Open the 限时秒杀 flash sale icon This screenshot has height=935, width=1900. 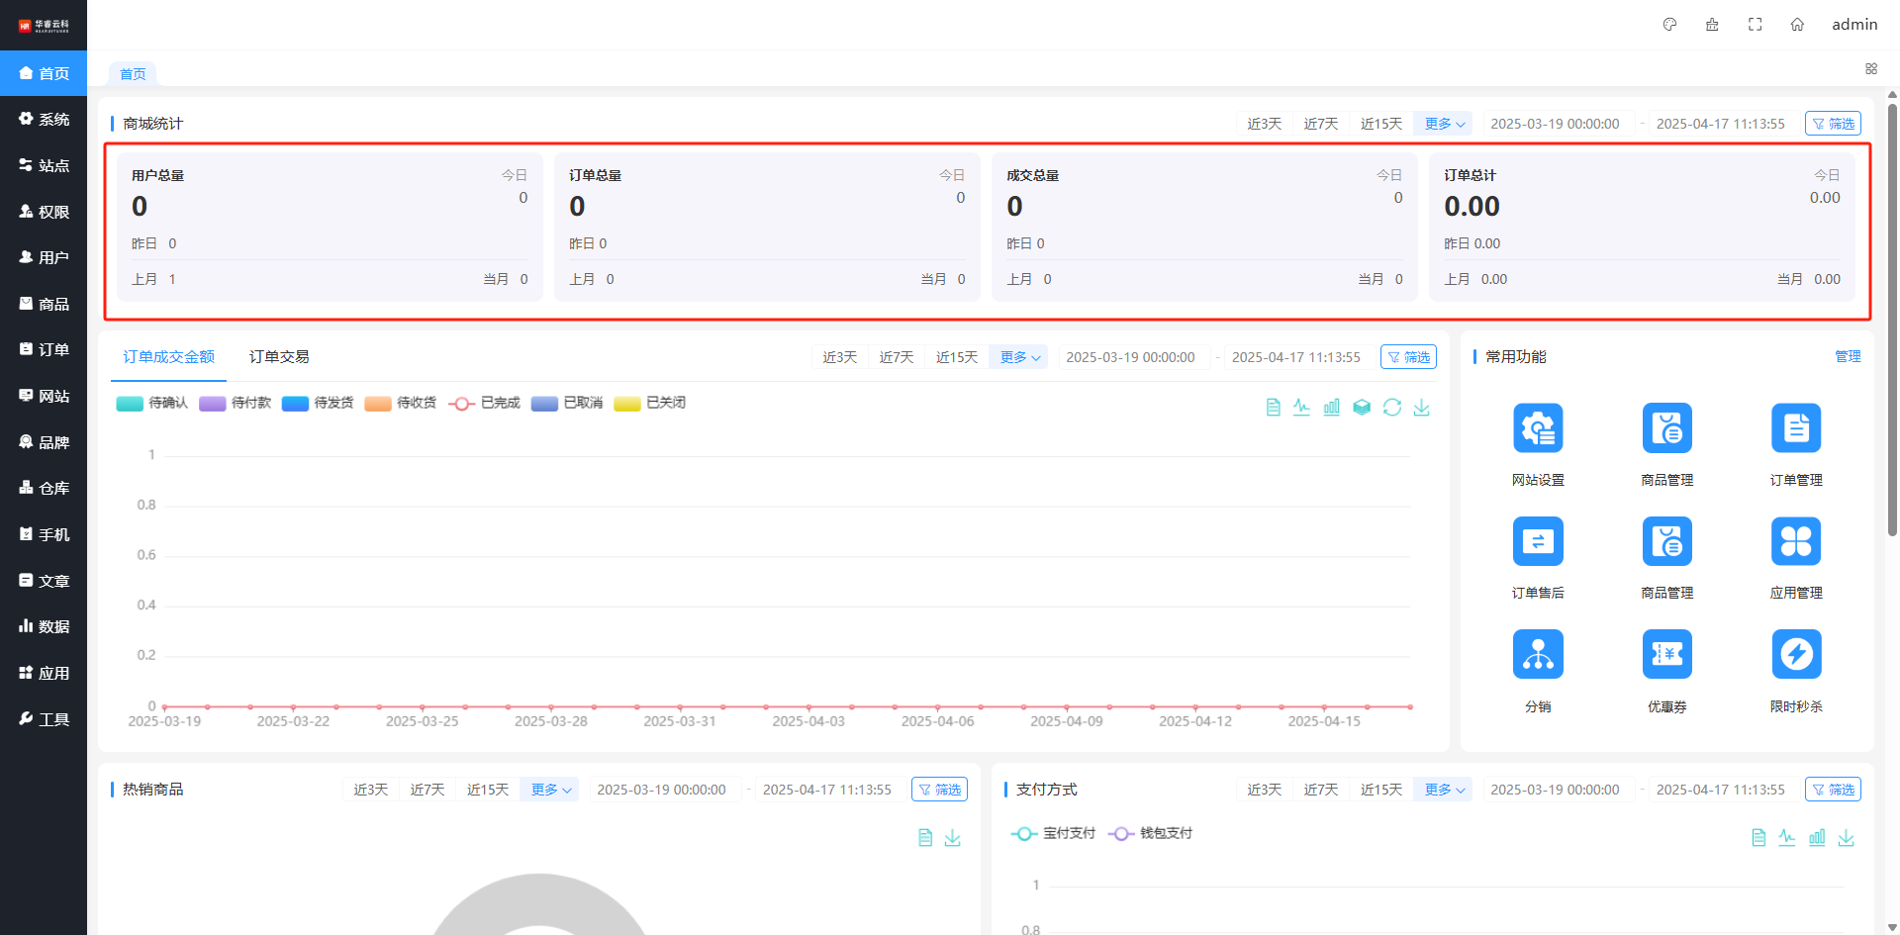(1795, 654)
